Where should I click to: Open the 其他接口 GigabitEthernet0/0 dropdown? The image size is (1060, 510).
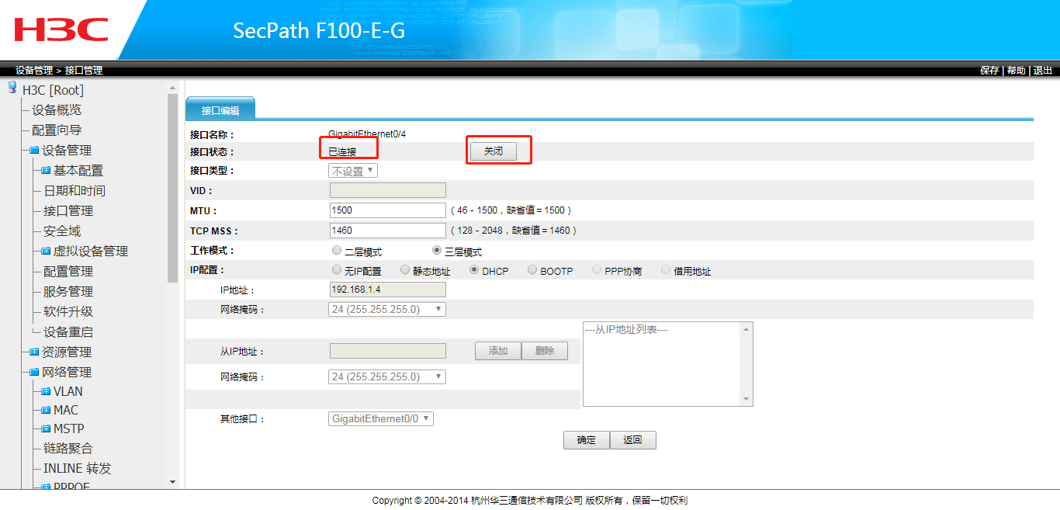pos(381,418)
